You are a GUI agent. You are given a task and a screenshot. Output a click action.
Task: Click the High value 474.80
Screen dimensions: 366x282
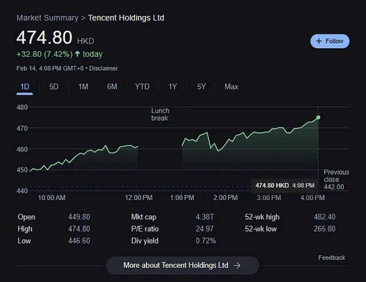(x=79, y=229)
